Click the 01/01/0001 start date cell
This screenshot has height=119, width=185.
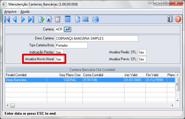tap(135, 80)
